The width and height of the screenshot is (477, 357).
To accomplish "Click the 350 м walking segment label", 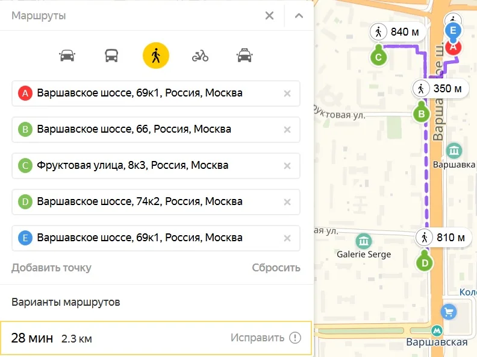I will (x=440, y=89).
